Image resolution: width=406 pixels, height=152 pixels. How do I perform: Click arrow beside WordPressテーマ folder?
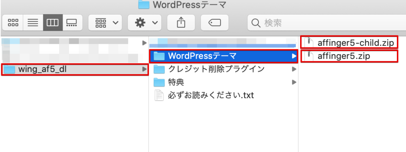[x=294, y=56]
